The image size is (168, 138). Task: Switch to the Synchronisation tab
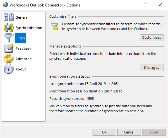[x=29, y=28]
